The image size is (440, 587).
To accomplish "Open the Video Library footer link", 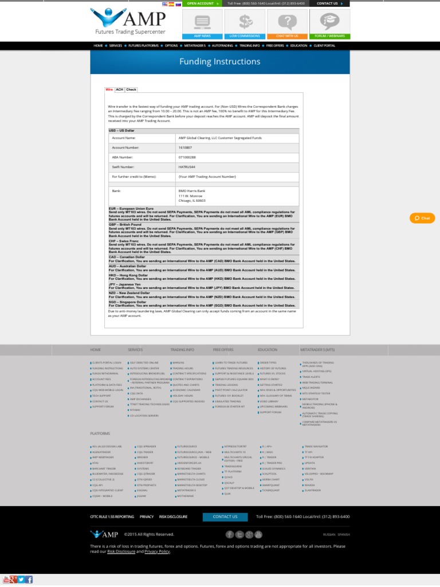I will [269, 401].
